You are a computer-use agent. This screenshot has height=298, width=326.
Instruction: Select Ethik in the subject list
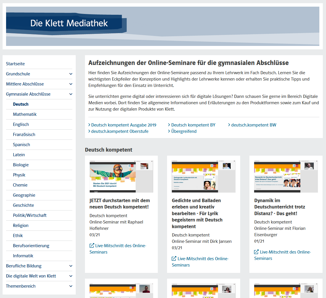18,236
